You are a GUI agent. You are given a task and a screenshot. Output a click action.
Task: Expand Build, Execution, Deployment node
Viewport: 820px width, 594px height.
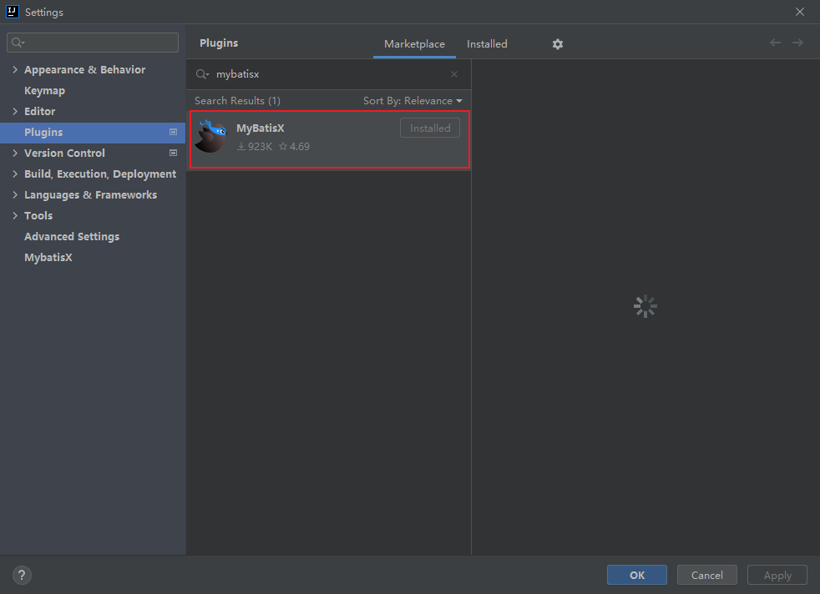15,174
